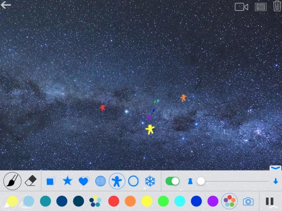Take a snapshot with camera icon
The image size is (282, 211).
click(x=248, y=201)
